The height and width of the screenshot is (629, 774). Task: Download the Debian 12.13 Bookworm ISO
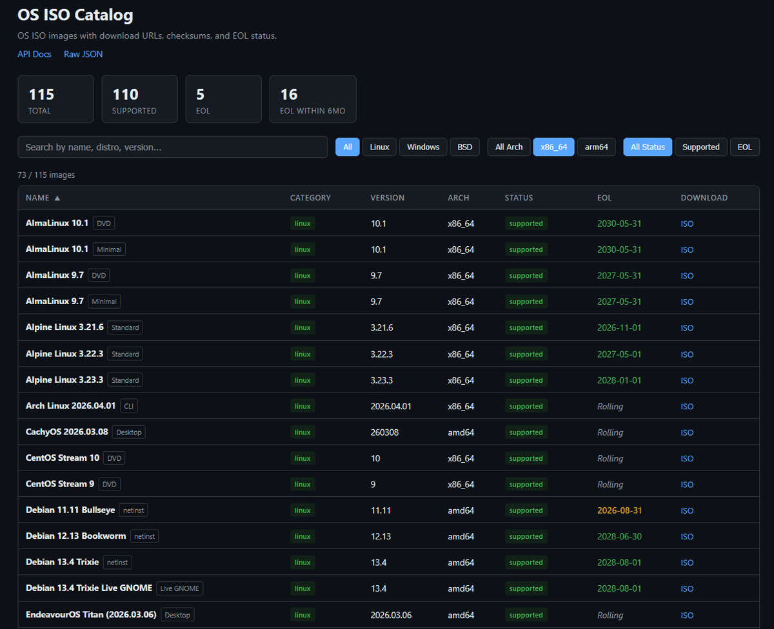pos(688,537)
